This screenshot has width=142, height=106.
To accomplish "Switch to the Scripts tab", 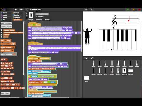I will click(31, 20).
